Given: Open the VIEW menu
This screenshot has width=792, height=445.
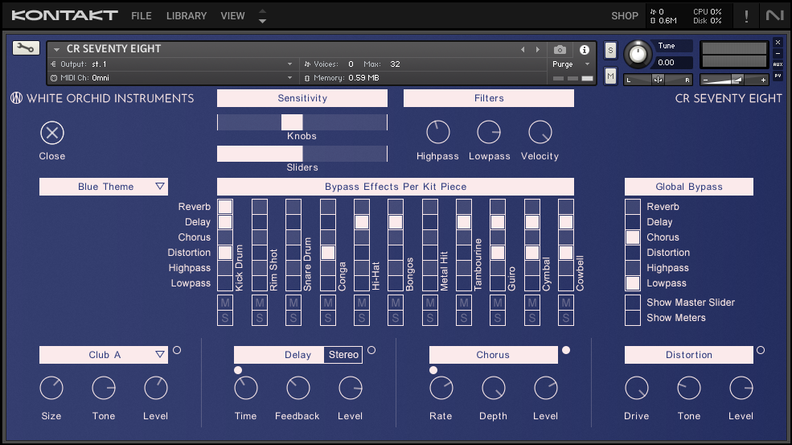Looking at the screenshot, I should pos(232,15).
